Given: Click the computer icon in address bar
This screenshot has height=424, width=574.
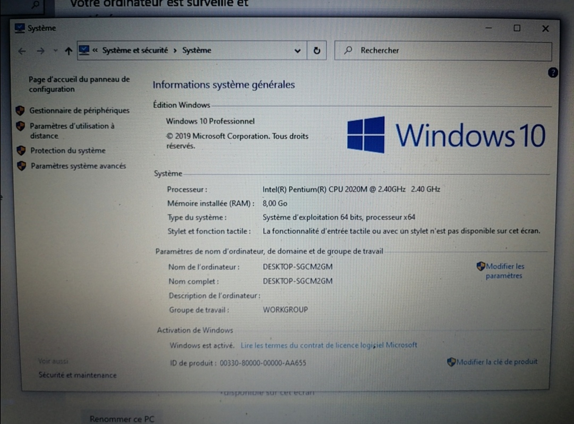Looking at the screenshot, I should [x=84, y=50].
